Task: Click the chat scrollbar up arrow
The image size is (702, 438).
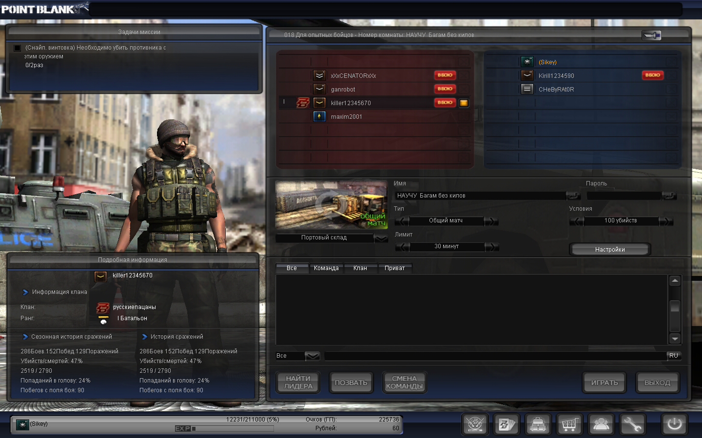Action: coord(675,281)
